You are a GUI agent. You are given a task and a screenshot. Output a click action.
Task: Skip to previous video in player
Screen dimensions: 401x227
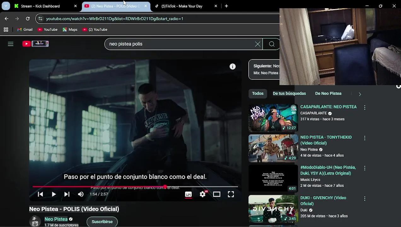[40, 194]
